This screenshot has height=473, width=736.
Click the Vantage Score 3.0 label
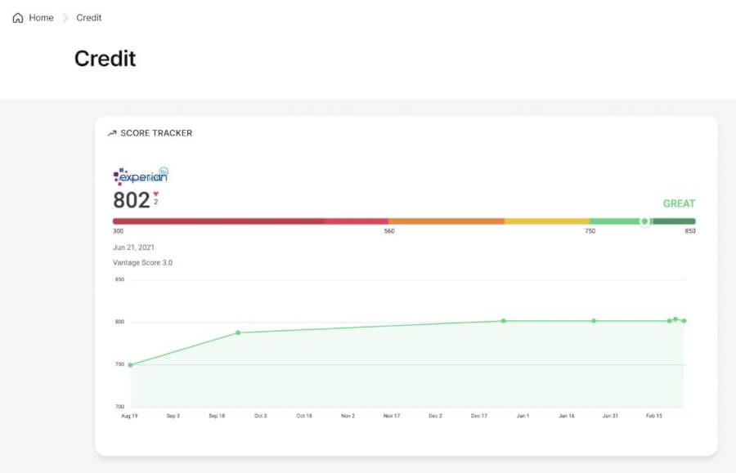[142, 262]
